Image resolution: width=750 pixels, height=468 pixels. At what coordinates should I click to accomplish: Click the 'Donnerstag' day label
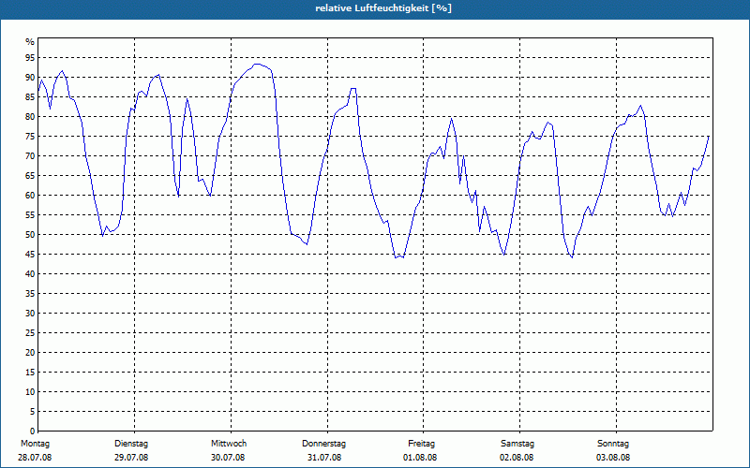tap(323, 444)
